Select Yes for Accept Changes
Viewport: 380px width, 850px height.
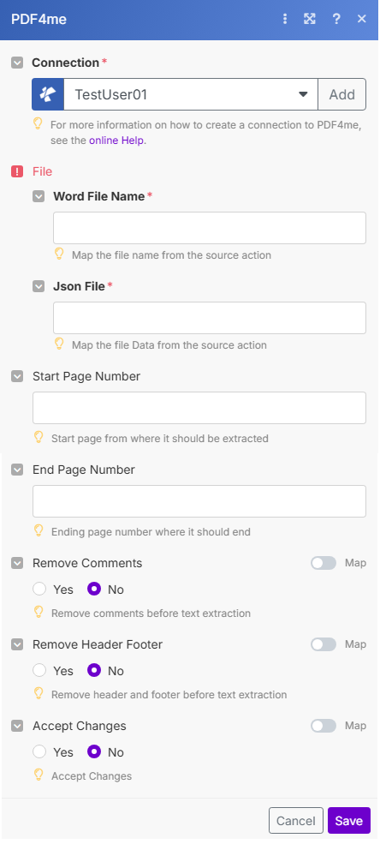[39, 751]
